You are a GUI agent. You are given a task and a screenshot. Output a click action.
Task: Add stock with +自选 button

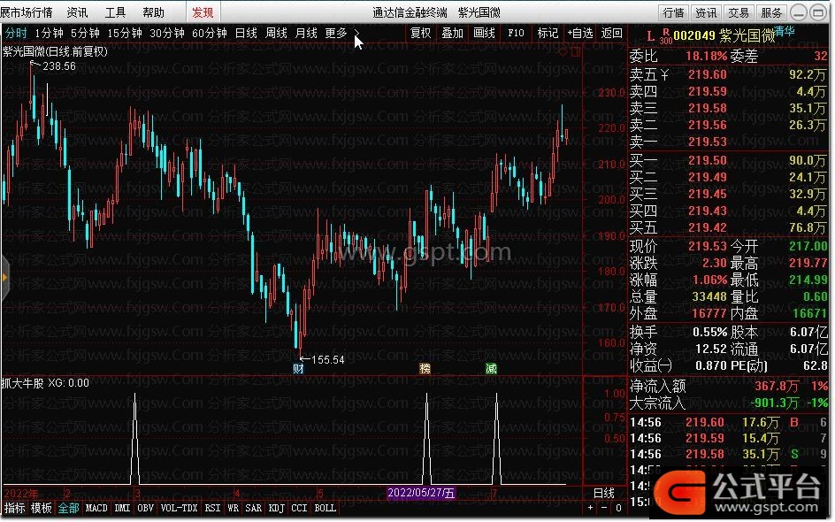click(x=580, y=33)
